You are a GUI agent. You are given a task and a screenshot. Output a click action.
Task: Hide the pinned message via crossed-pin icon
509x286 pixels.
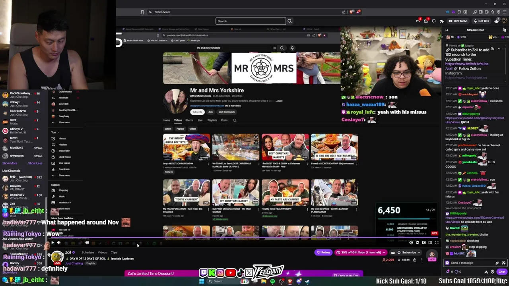point(492,49)
